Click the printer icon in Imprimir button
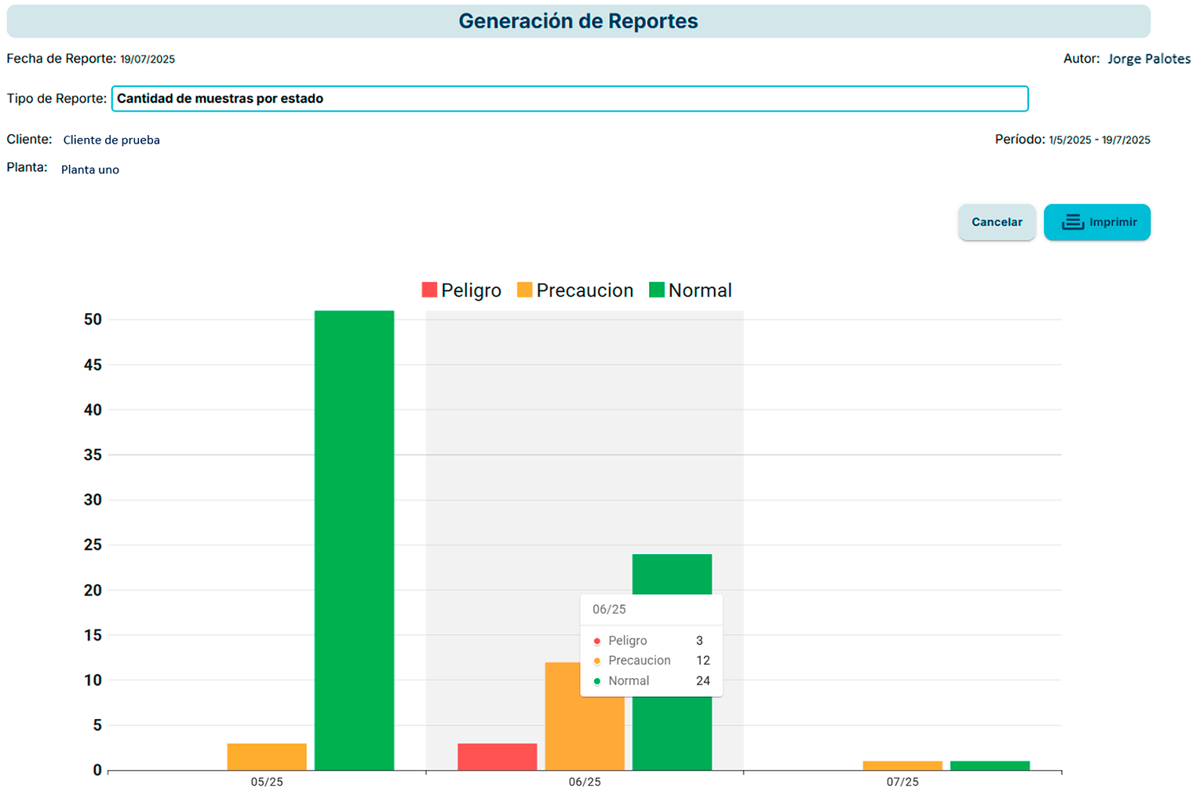Image resolution: width=1200 pixels, height=788 pixels. 1072,222
